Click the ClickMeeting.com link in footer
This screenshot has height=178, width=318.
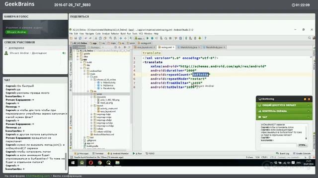(38, 176)
